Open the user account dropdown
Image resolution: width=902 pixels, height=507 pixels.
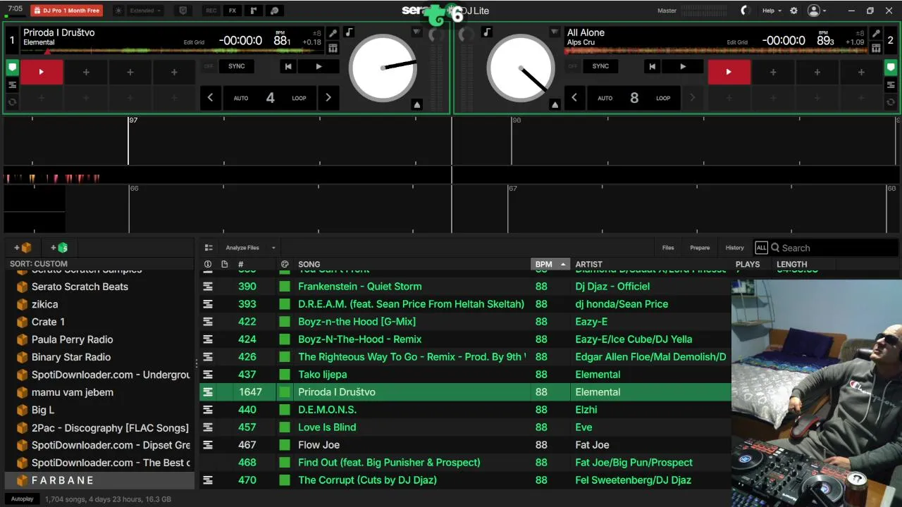(817, 11)
